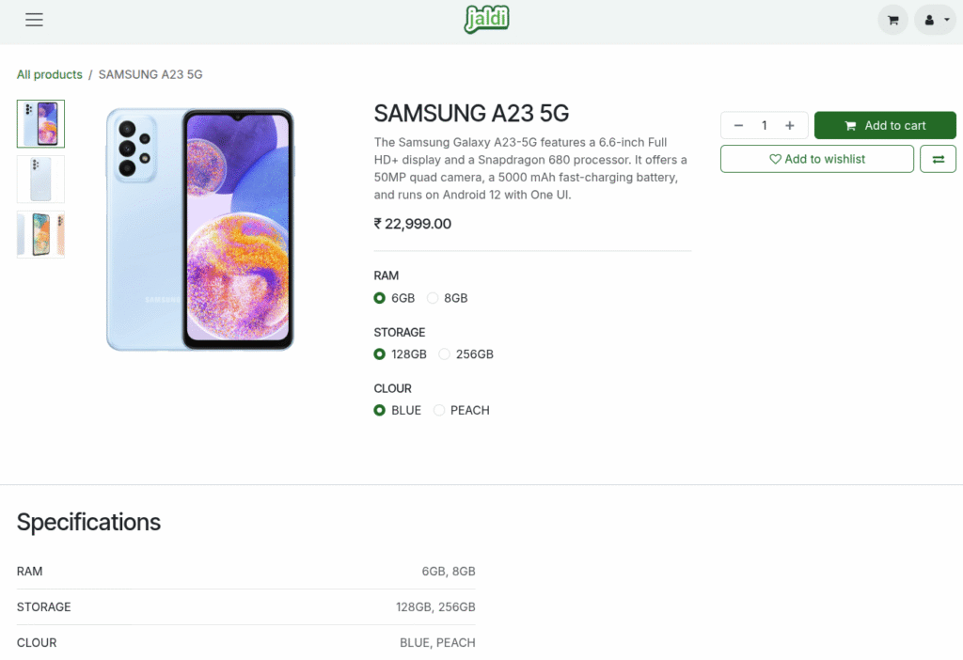Choose 256GB storage option

(x=444, y=354)
